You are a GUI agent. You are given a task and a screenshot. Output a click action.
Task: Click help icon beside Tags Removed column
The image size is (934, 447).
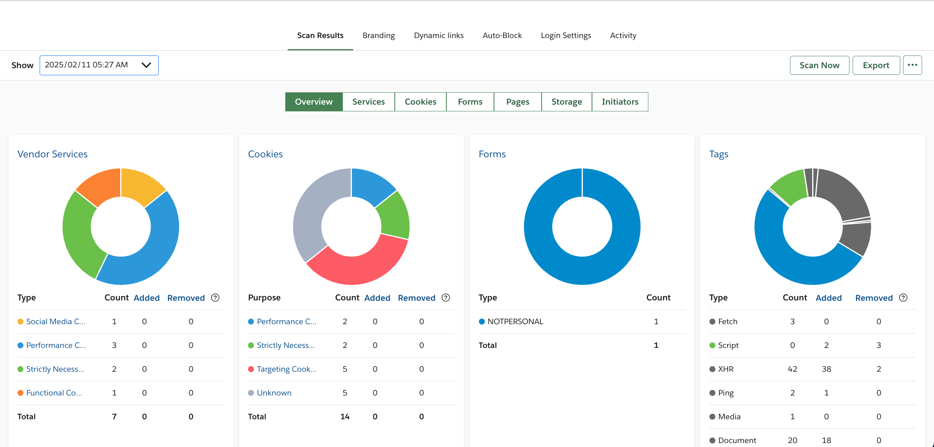(903, 298)
